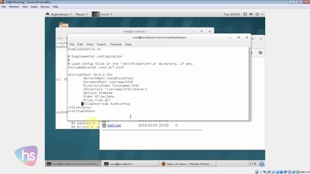Click the 1 / 4 workspace switcher
The image size is (310, 174).
click(x=252, y=164)
